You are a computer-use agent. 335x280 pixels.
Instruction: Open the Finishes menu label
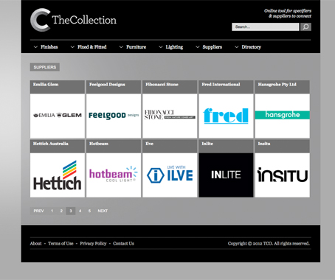49,47
